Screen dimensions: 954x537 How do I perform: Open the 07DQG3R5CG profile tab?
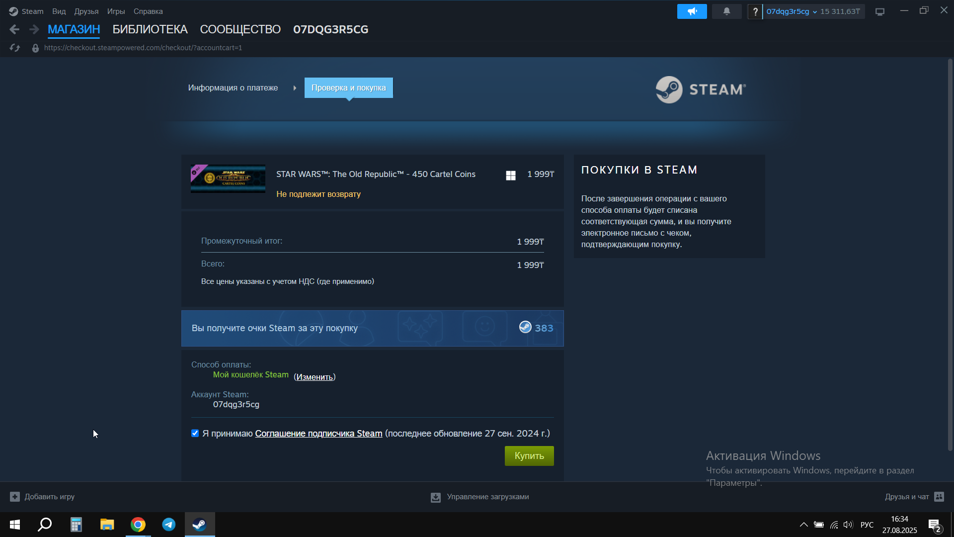coord(331,29)
